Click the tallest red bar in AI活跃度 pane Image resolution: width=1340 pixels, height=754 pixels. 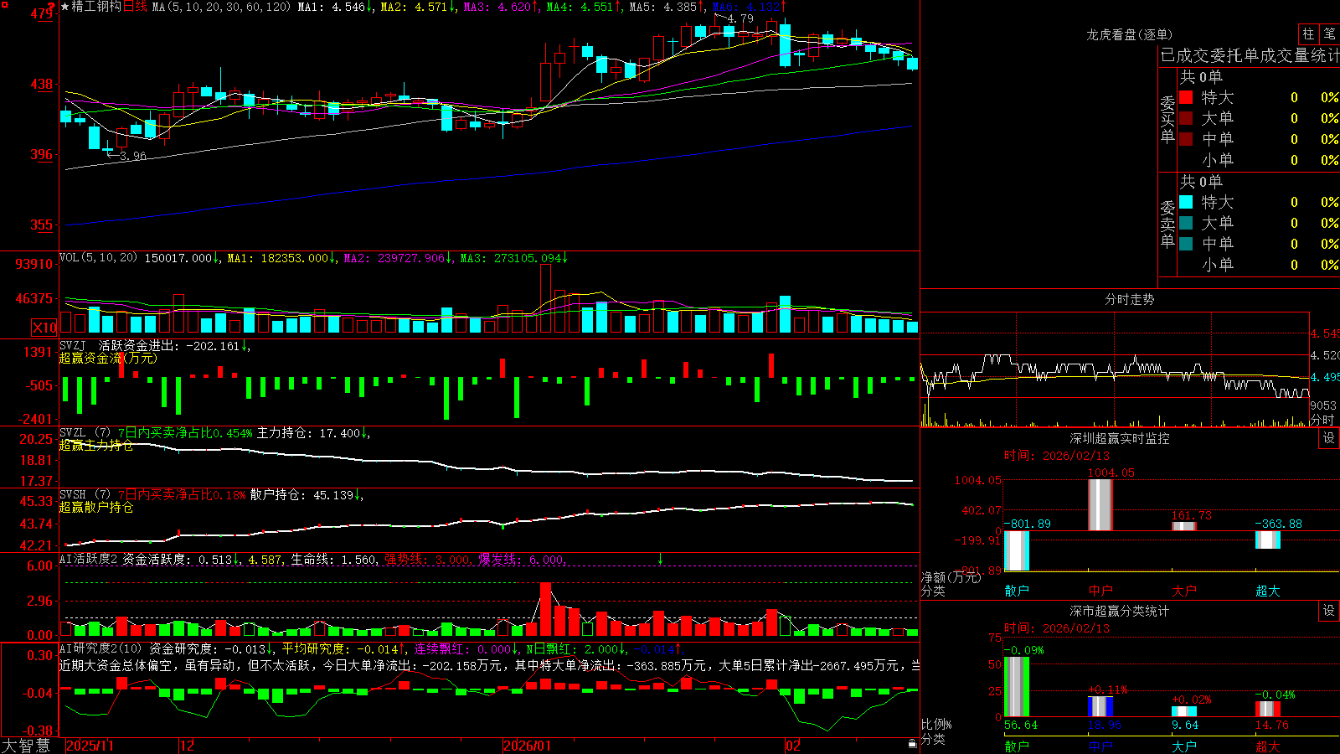point(546,609)
